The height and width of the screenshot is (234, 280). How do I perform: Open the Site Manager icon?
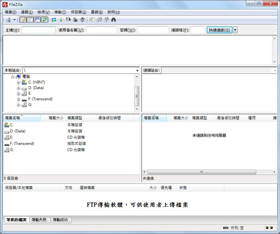(8, 20)
